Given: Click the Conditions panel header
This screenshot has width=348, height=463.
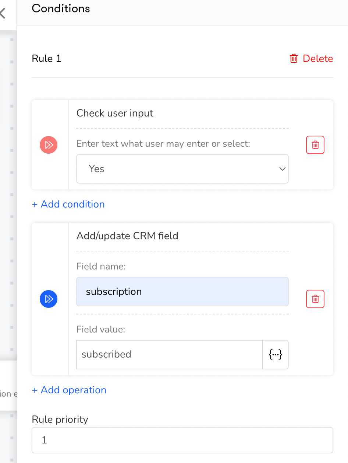Looking at the screenshot, I should click(61, 8).
